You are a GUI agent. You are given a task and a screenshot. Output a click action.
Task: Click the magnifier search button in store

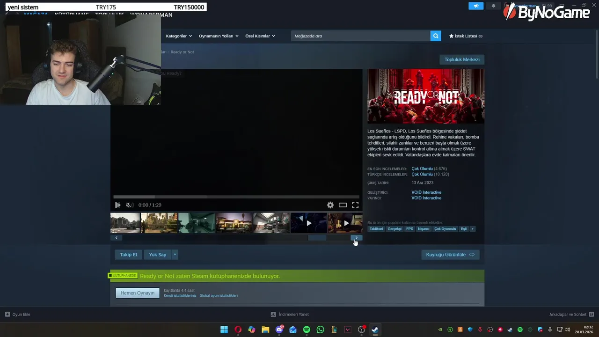coord(436,36)
